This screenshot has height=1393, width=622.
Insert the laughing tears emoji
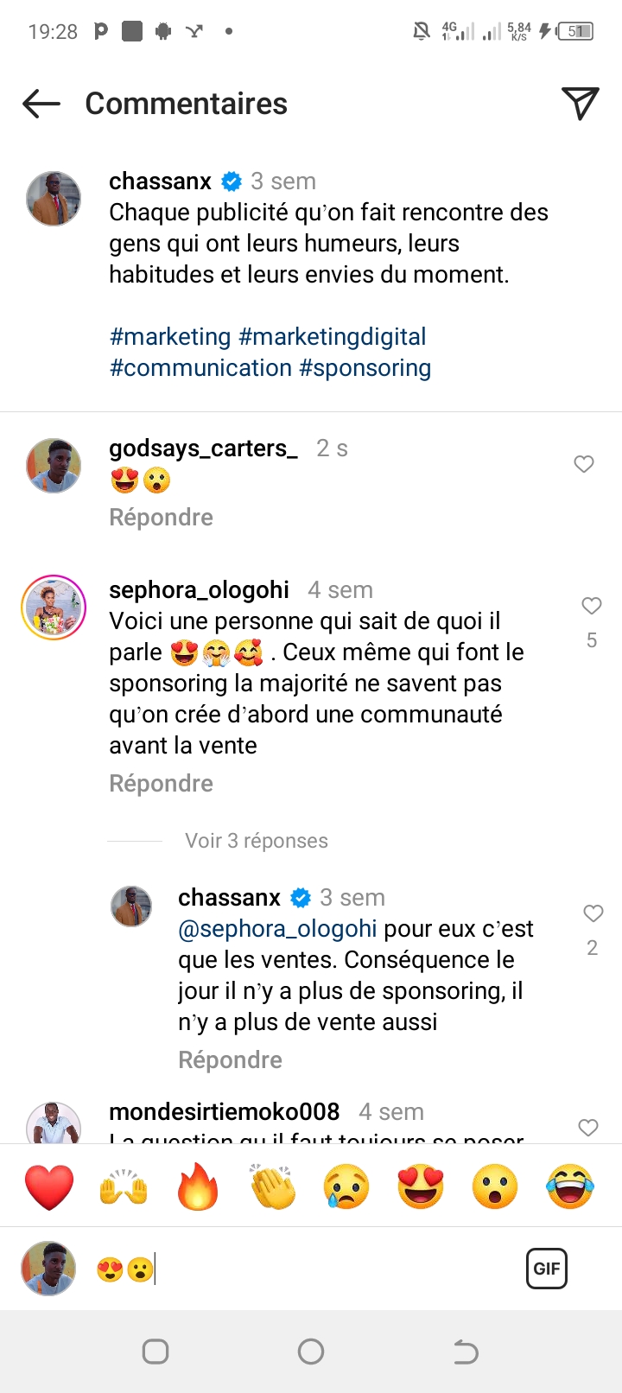click(x=570, y=1186)
